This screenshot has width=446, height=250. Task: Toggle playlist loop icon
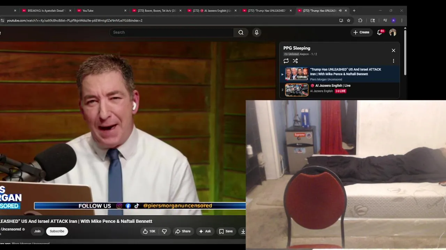click(x=286, y=61)
